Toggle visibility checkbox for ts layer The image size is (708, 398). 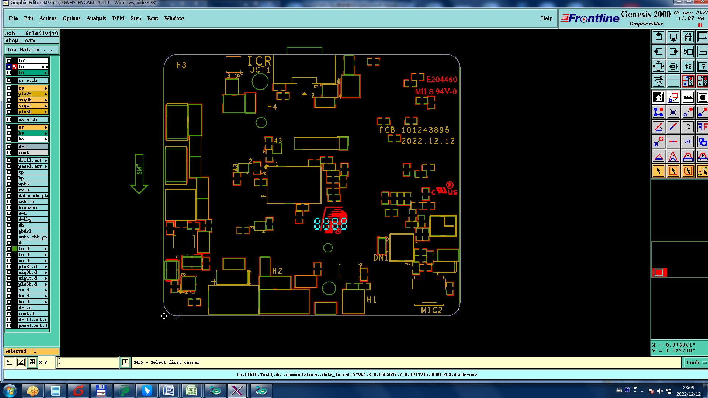(9, 73)
